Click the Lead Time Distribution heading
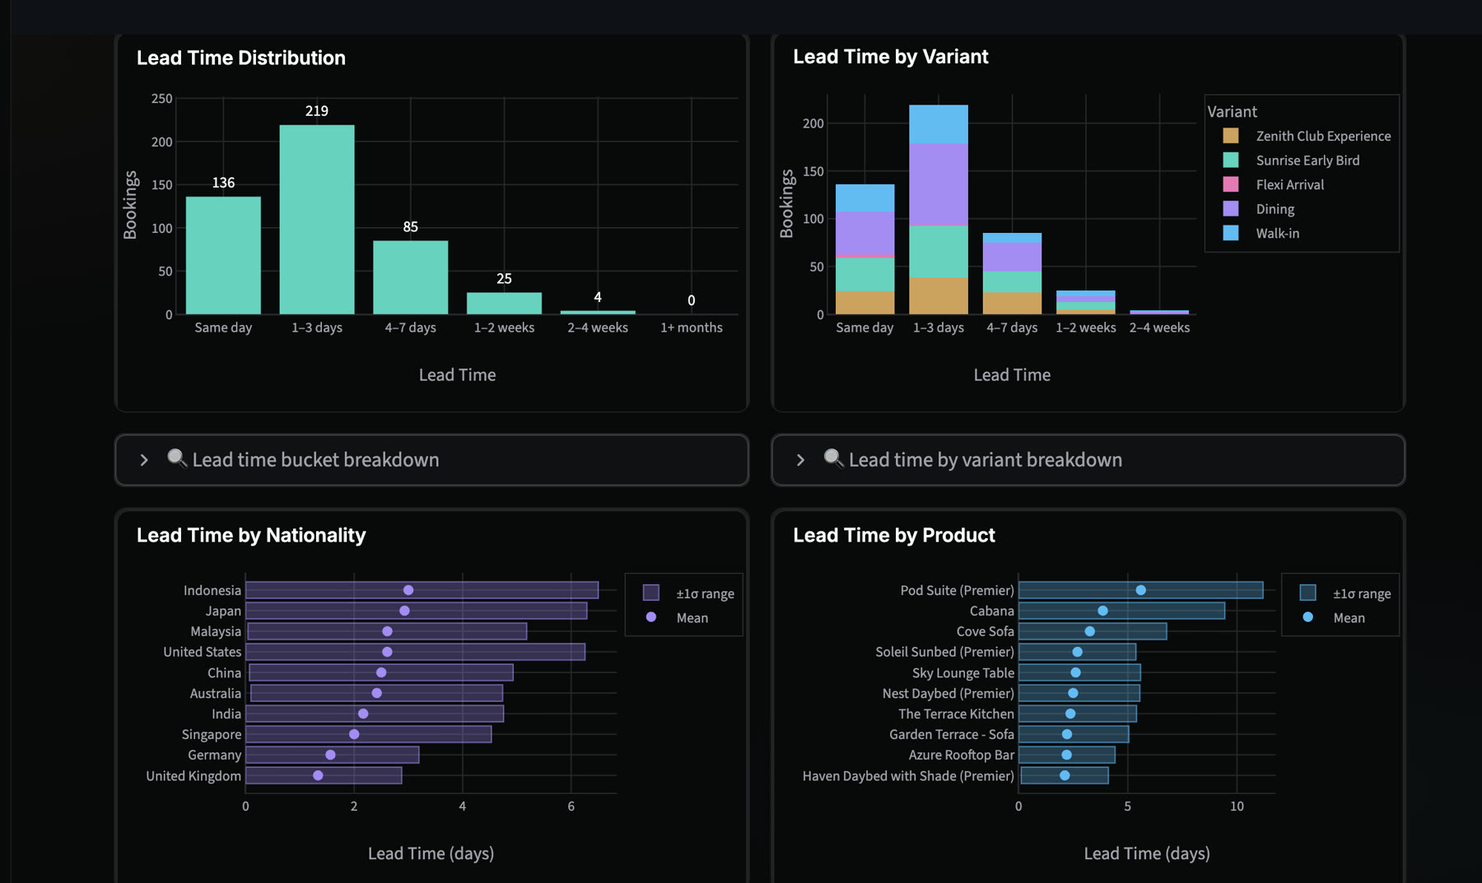This screenshot has height=883, width=1482. click(x=241, y=58)
